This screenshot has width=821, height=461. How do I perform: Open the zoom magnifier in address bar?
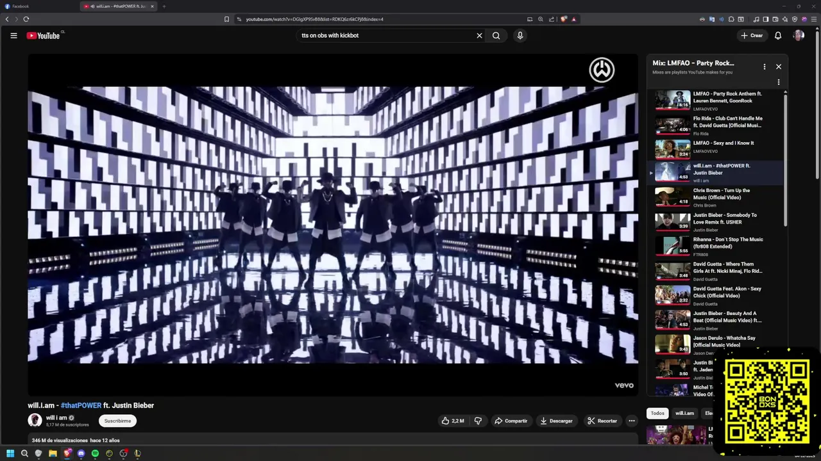pos(541,19)
